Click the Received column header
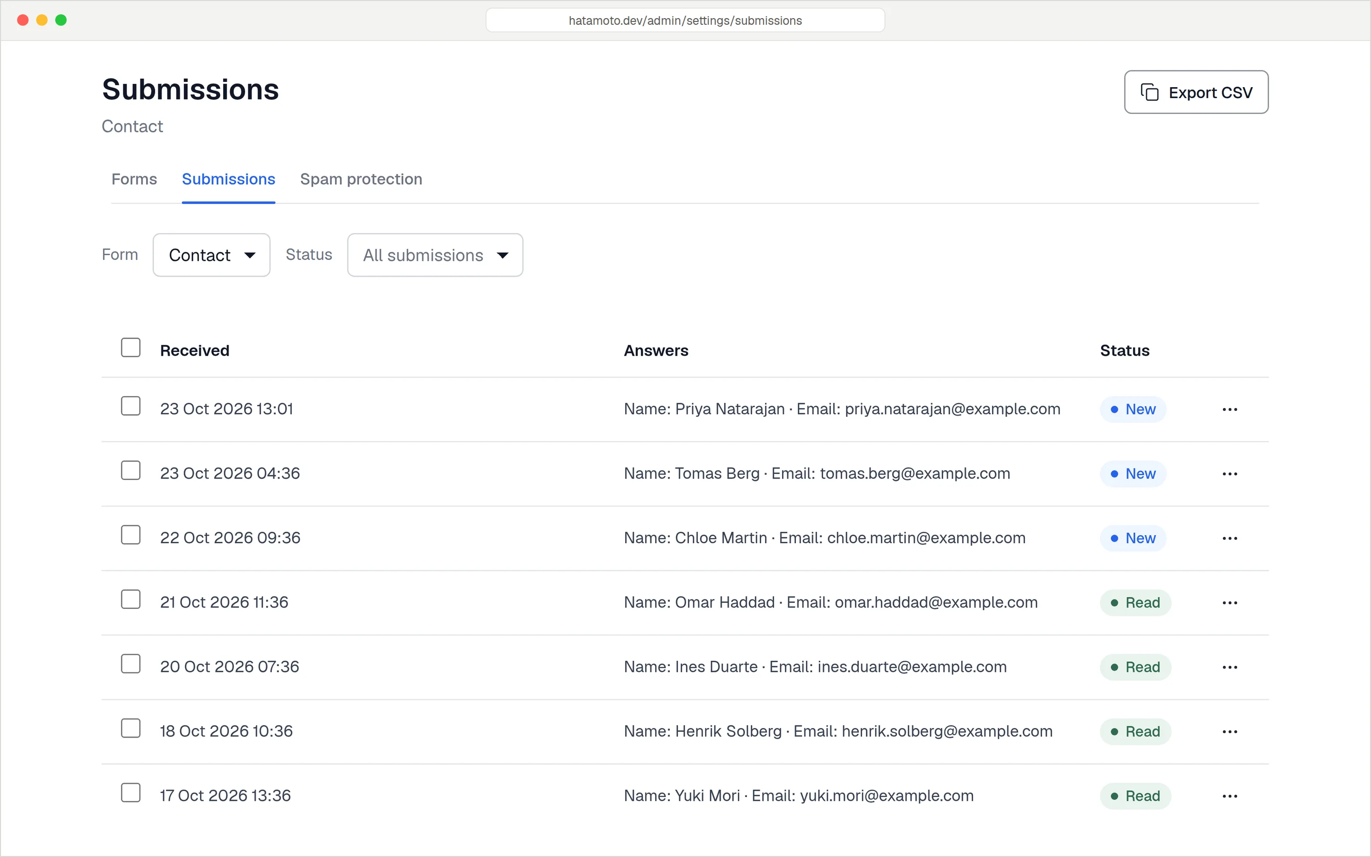The width and height of the screenshot is (1371, 857). [194, 351]
